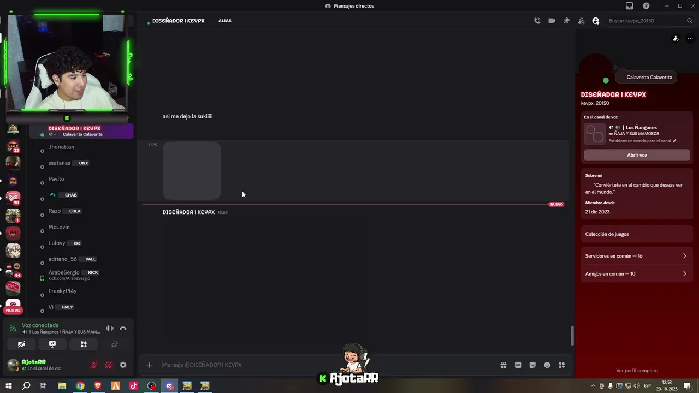
Task: Open Windows taskbar search
Action: 26,386
